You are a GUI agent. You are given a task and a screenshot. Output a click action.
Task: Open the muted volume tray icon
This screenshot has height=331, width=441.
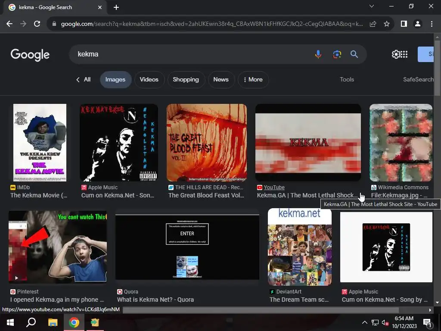coord(385,322)
